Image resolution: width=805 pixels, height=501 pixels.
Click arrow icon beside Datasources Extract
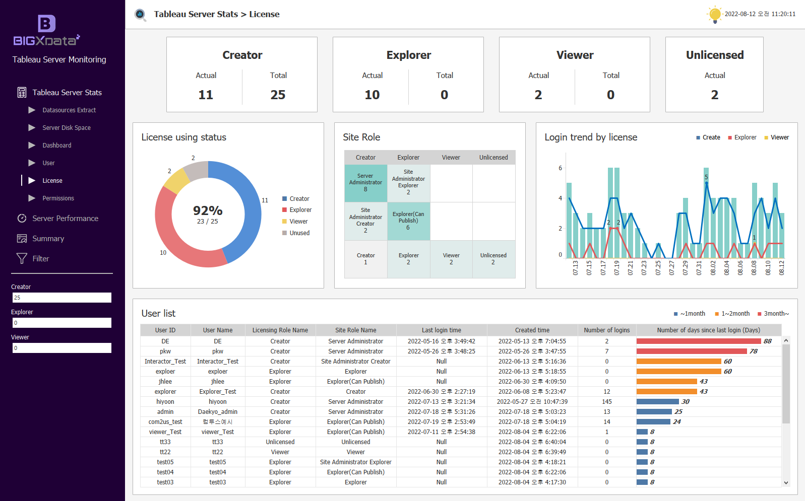(32, 110)
